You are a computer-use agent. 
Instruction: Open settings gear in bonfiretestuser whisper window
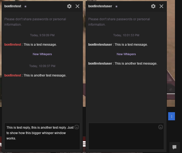(153, 6)
